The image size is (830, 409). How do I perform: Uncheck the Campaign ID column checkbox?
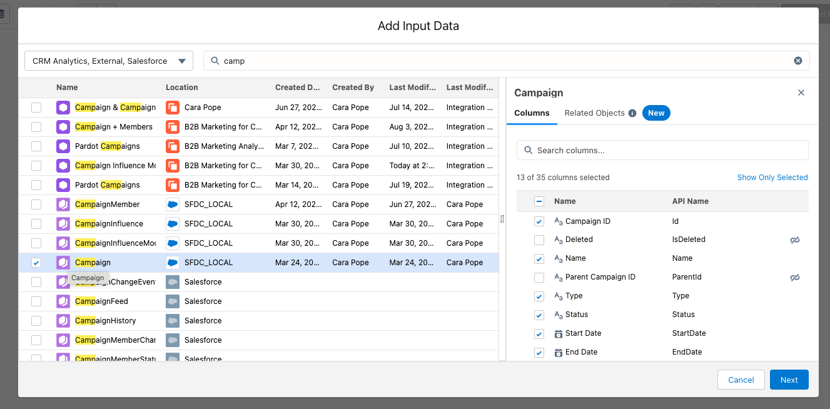coord(539,221)
